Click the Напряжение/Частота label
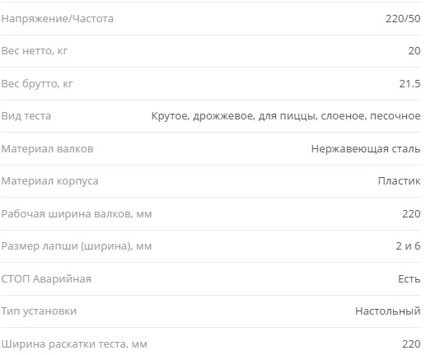 coord(58,19)
